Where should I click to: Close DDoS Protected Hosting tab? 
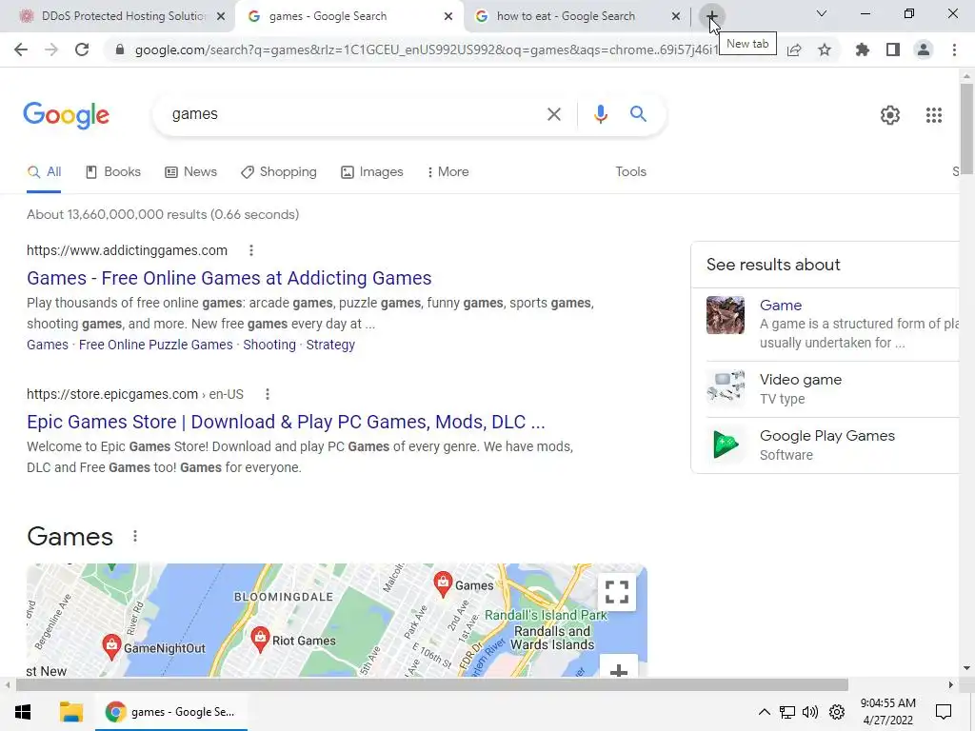coord(221,17)
